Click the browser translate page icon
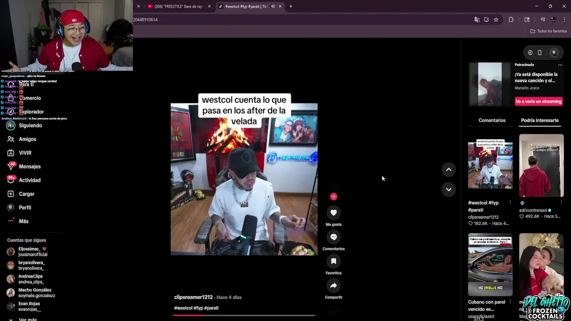 477,20
